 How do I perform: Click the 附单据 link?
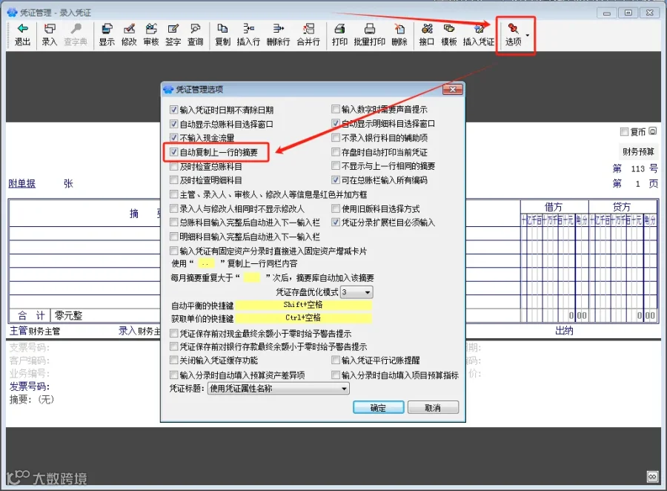click(x=22, y=183)
